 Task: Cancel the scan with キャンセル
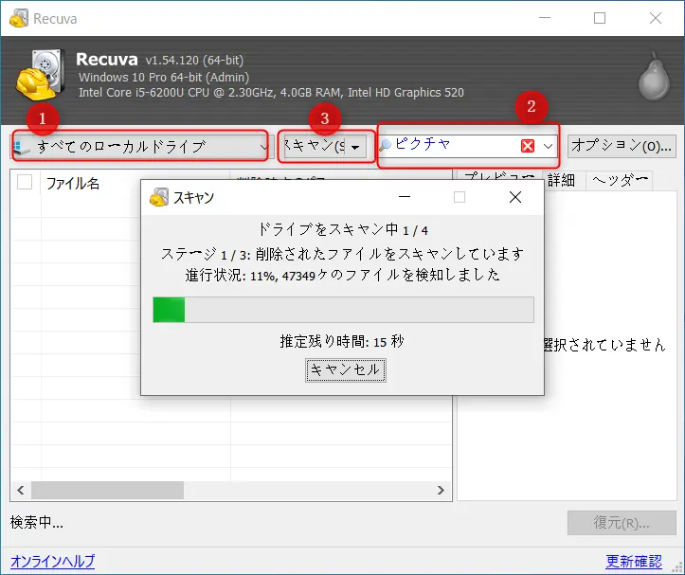[346, 370]
